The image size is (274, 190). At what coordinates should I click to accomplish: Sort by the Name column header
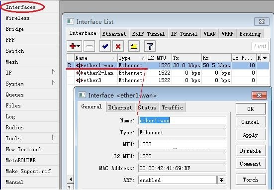point(95,58)
